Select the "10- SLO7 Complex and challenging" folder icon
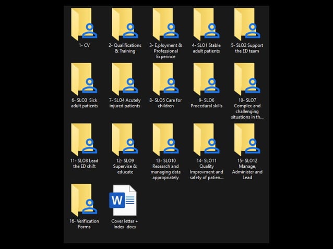The width and height of the screenshot is (333, 249). (247, 79)
